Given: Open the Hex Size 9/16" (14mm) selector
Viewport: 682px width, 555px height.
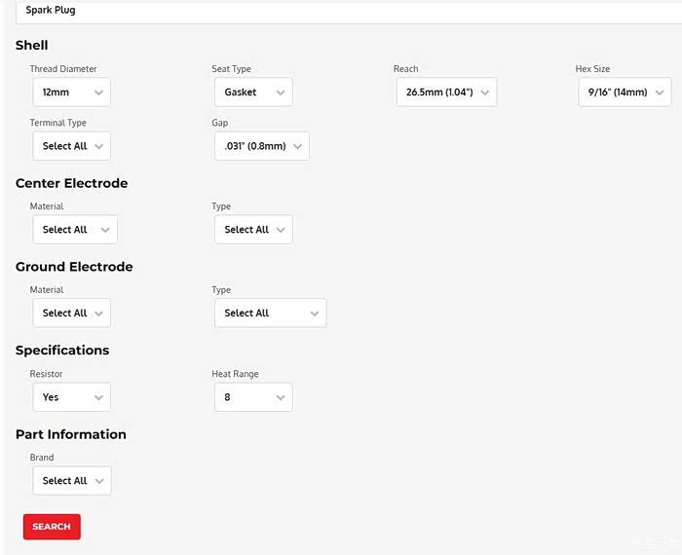Looking at the screenshot, I should [x=624, y=92].
